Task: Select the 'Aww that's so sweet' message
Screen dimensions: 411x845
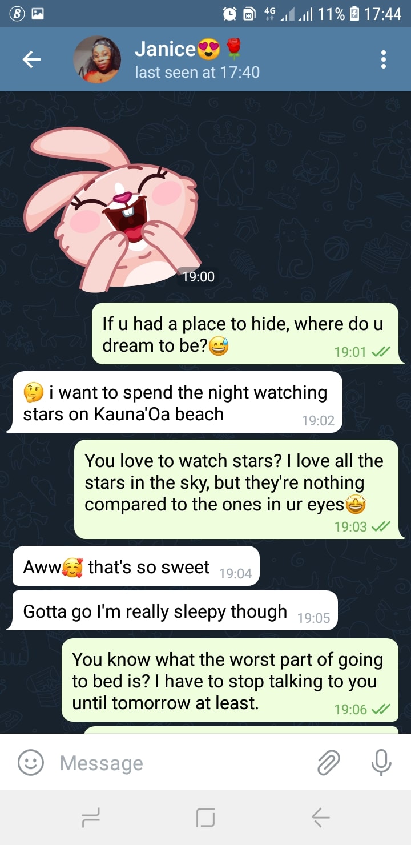Action: (x=136, y=566)
